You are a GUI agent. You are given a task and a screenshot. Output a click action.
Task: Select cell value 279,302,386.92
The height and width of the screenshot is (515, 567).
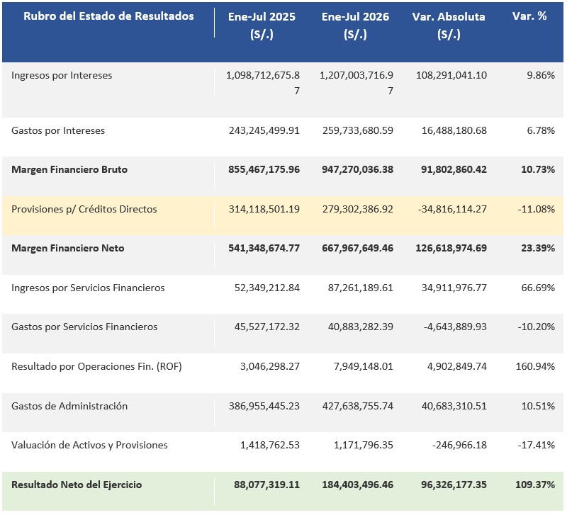(x=358, y=209)
